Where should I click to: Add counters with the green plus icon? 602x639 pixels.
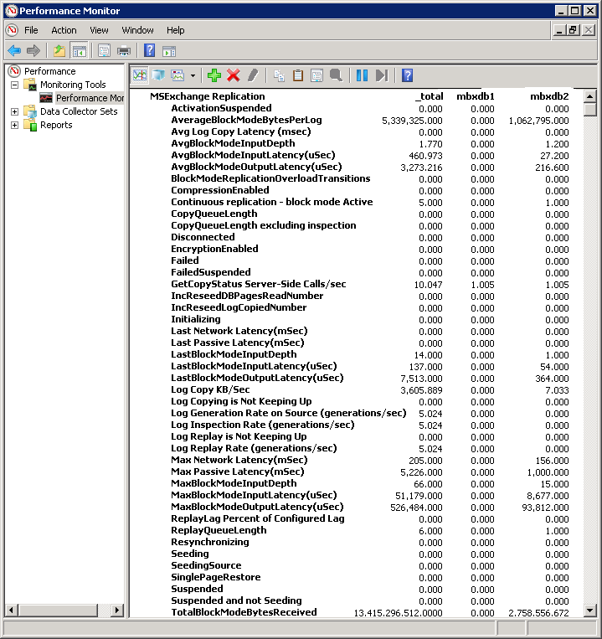214,75
